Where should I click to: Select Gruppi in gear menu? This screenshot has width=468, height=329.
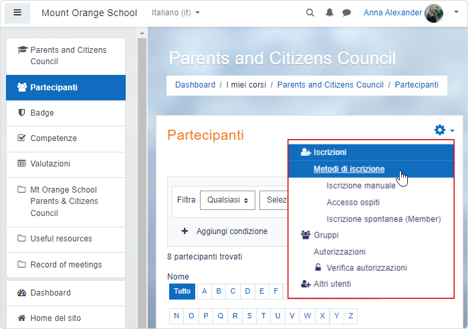(x=326, y=235)
